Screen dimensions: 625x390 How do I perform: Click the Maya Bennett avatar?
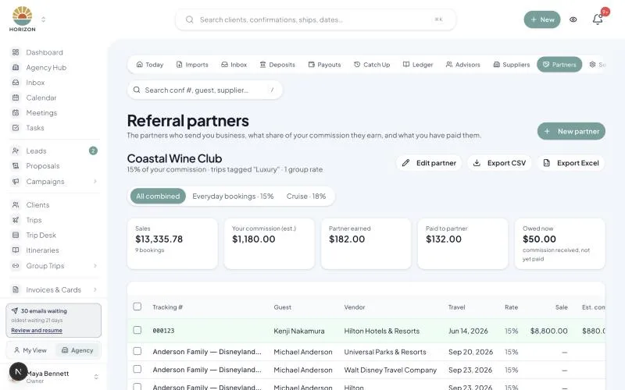18,372
